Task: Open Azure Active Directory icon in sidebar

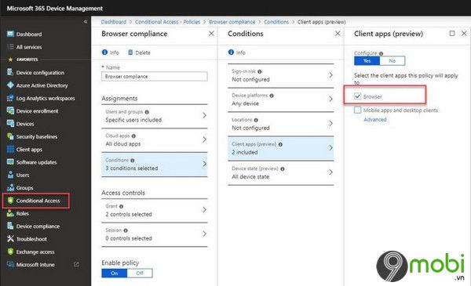Action: pos(10,85)
